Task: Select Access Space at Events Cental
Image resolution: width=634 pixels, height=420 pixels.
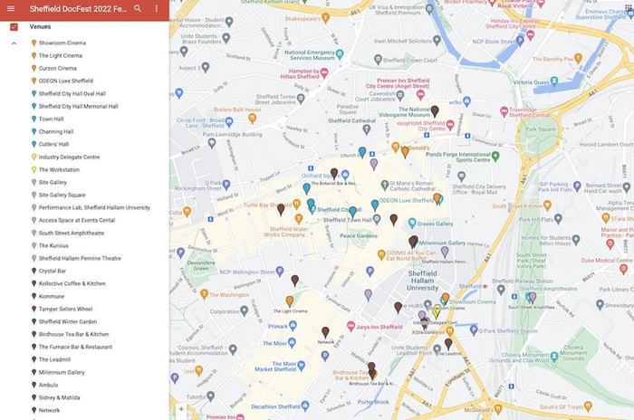Action: coord(77,220)
